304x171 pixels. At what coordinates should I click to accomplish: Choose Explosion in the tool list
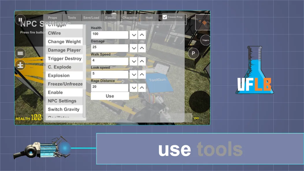click(x=59, y=75)
